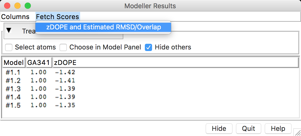The image size is (301, 136).
Task: Open the Fetch Scores menu
Action: pyautogui.click(x=58, y=17)
